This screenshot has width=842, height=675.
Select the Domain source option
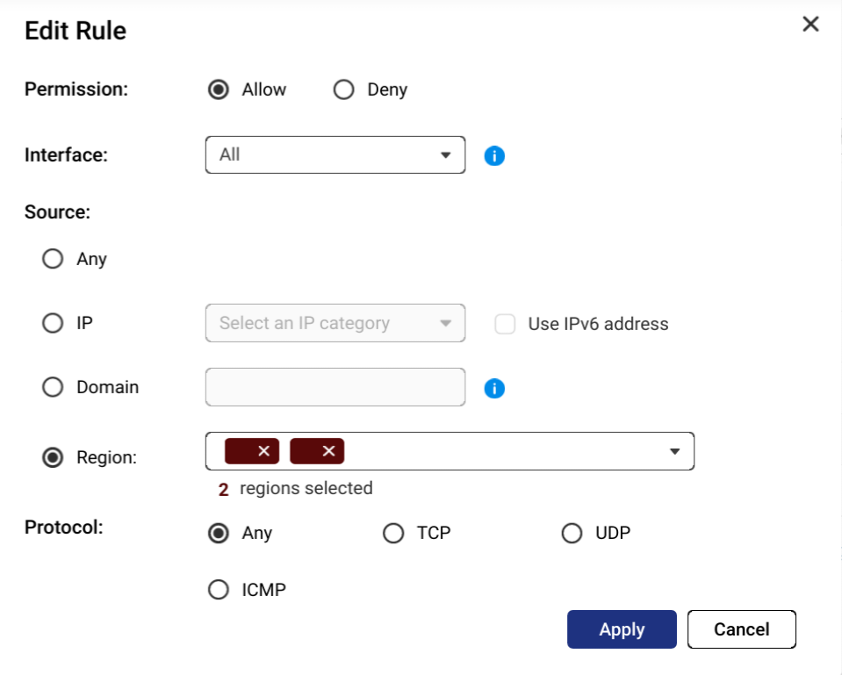click(53, 387)
